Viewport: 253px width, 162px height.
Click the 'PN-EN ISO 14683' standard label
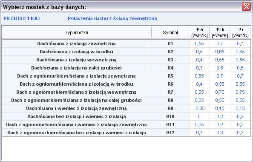tap(22, 18)
